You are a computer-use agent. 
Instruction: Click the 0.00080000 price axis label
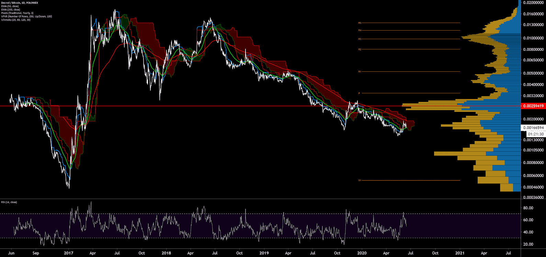(533, 163)
